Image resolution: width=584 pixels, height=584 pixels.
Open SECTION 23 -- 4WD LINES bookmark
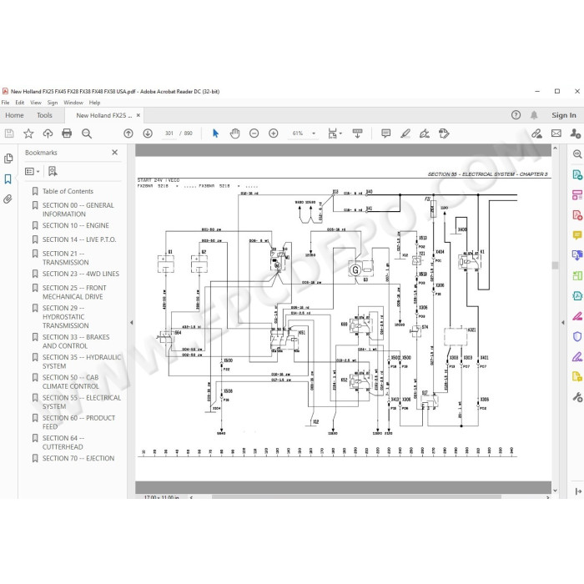tap(81, 274)
